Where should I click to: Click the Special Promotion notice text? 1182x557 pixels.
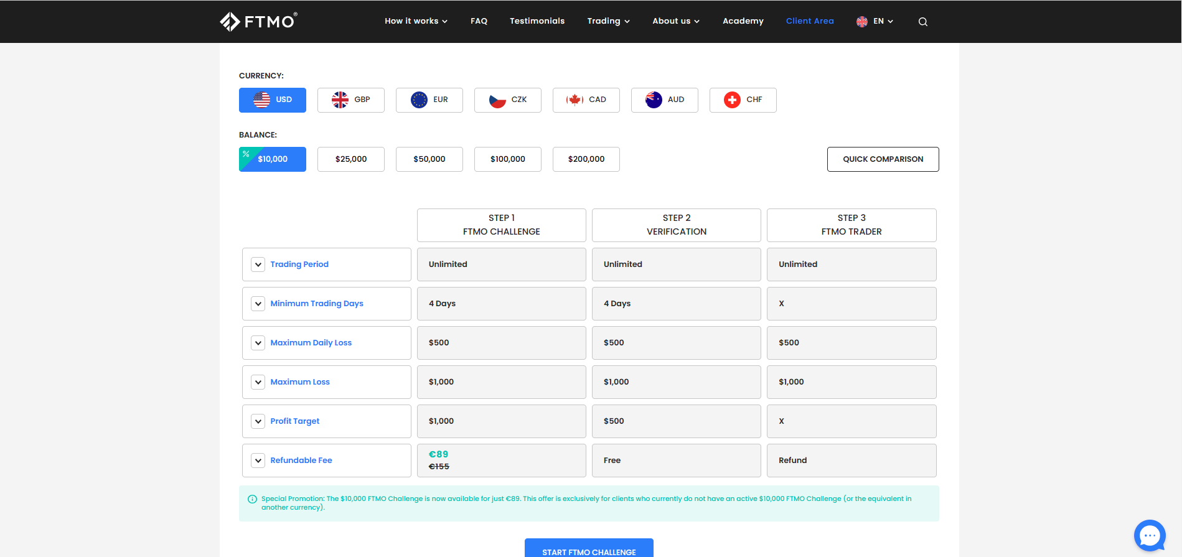(586, 503)
